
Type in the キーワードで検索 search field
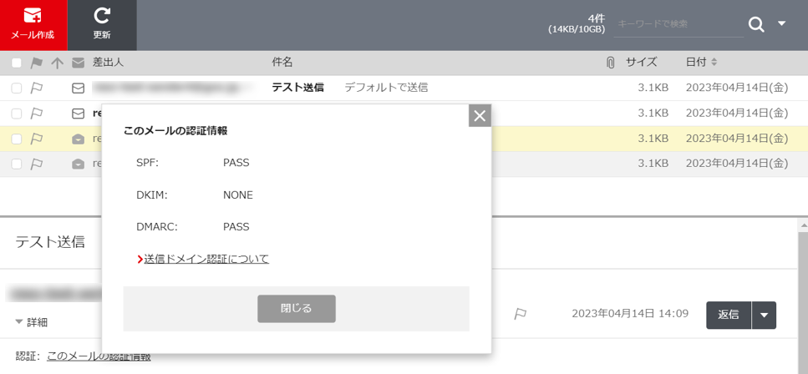pos(678,24)
